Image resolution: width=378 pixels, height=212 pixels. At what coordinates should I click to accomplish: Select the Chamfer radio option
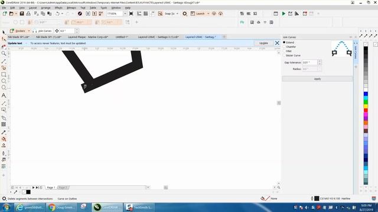[x=284, y=47]
